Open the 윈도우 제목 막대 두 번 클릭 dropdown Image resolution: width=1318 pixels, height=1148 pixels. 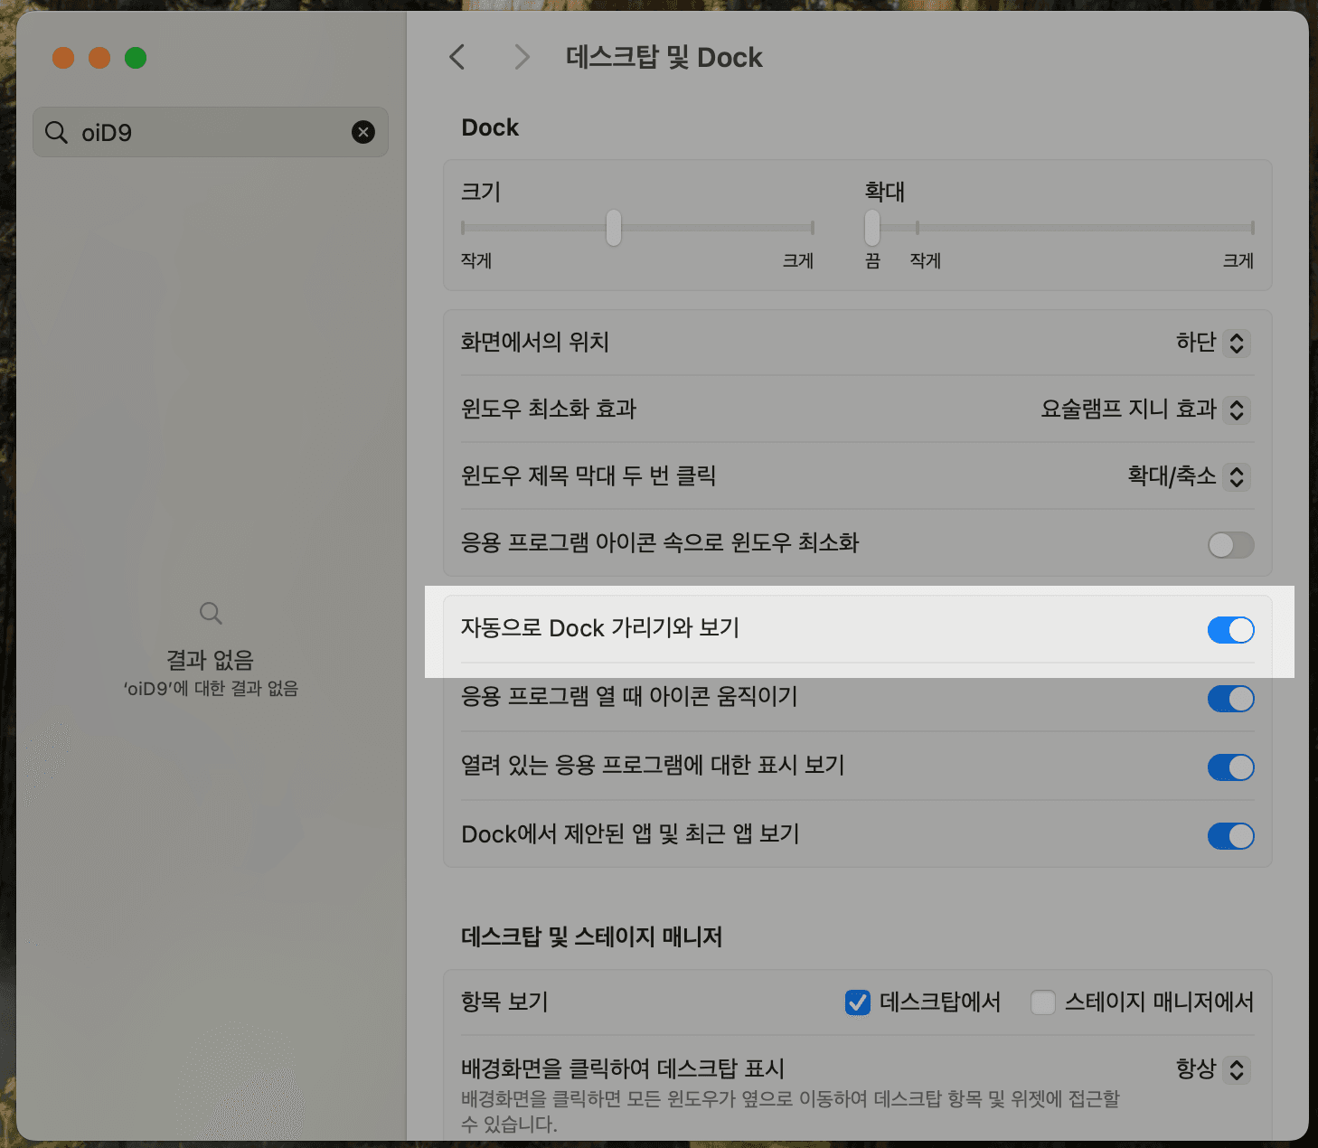pyautogui.click(x=1237, y=476)
